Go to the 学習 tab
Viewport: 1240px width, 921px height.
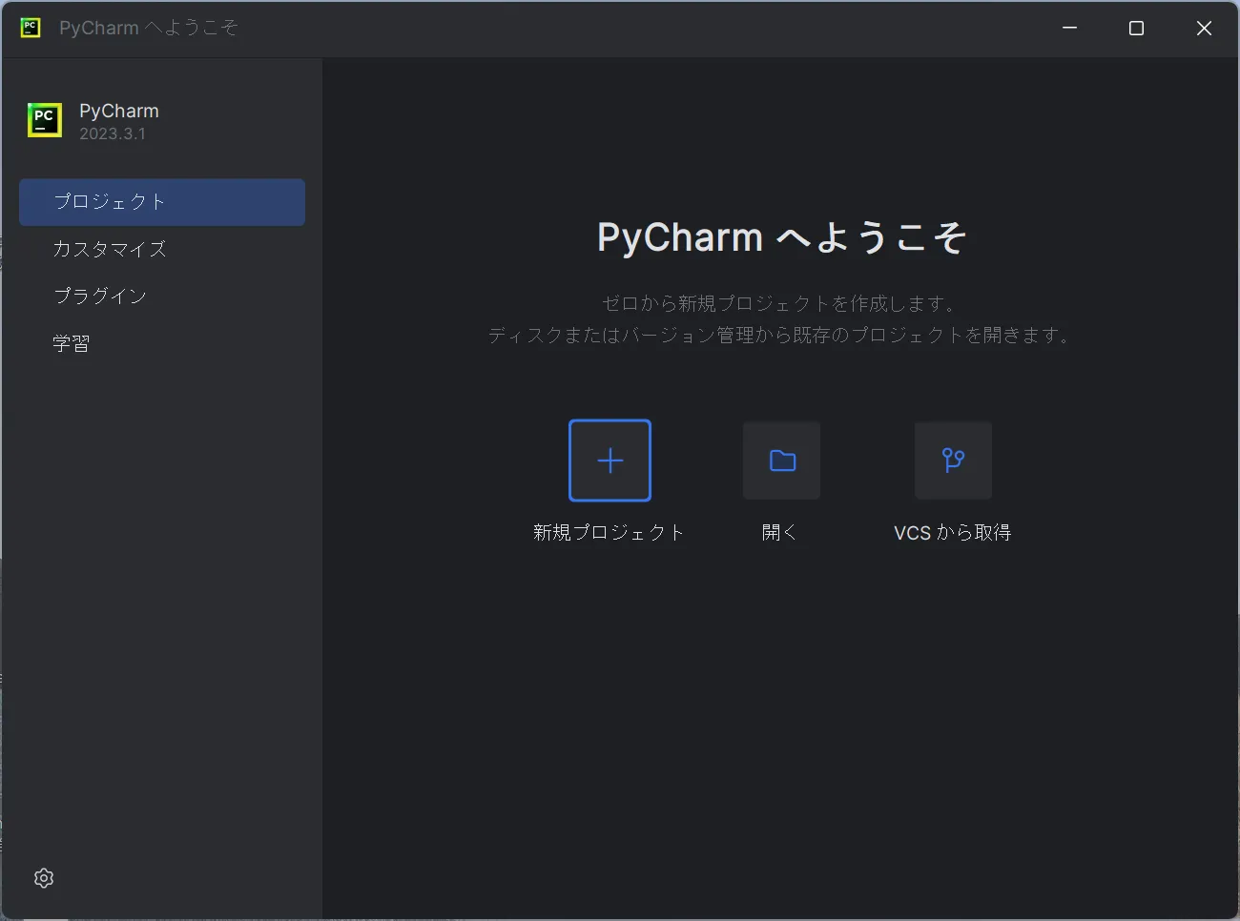(x=162, y=343)
